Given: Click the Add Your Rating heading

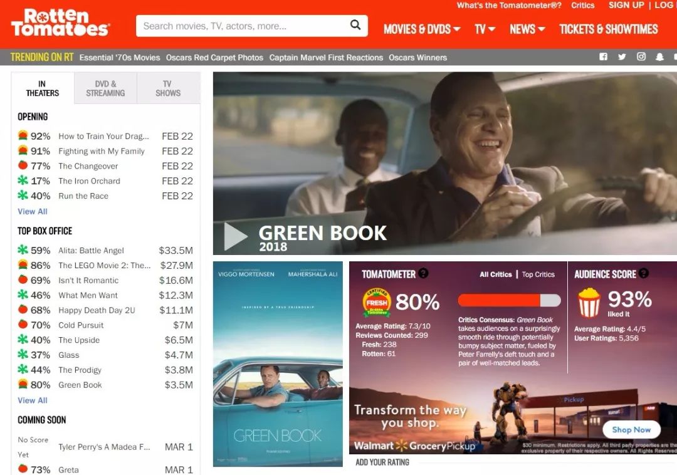Looking at the screenshot, I should point(382,462).
